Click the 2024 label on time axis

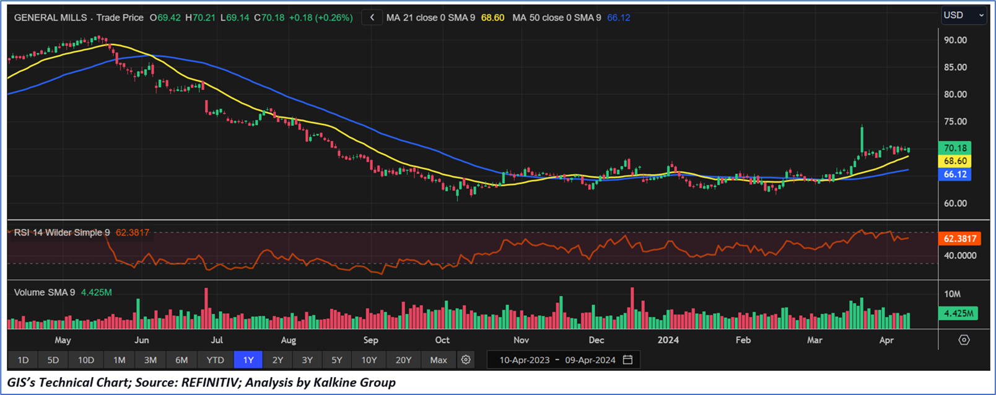pos(668,340)
